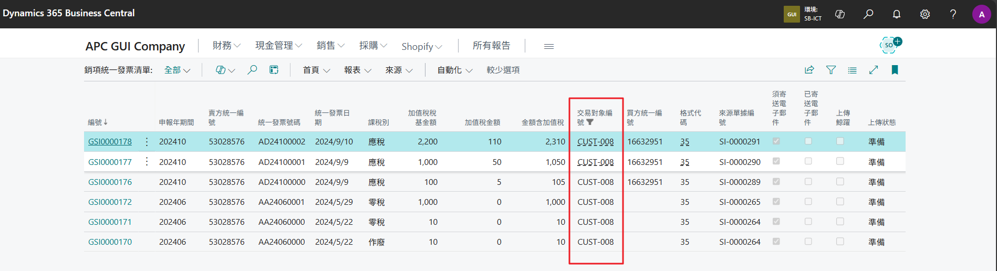Toggle 須寄送電子郵件 checkbox for GSI0000171
The width and height of the screenshot is (997, 271).
click(x=776, y=222)
